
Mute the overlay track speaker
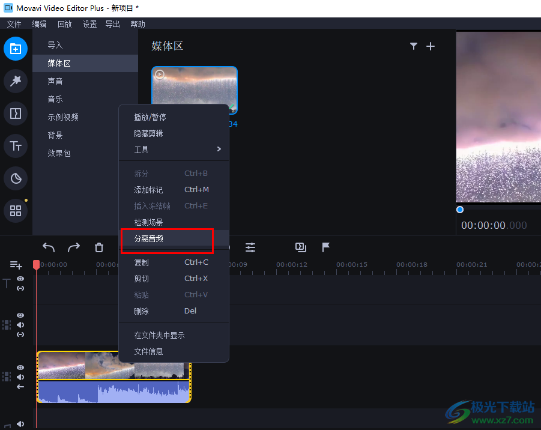point(20,325)
